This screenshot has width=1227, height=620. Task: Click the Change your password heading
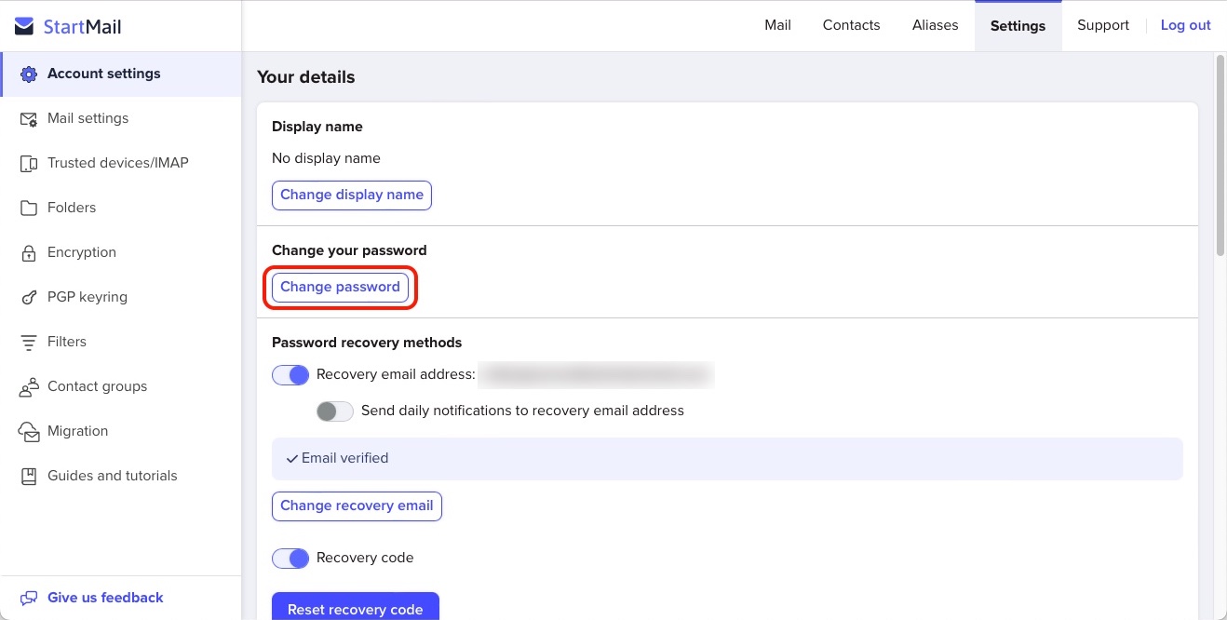tap(349, 250)
